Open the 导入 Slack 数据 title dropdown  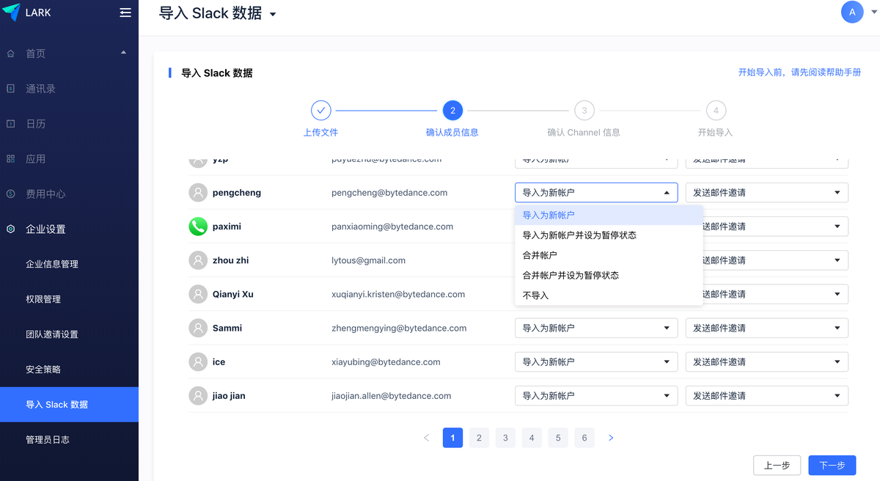(x=273, y=13)
